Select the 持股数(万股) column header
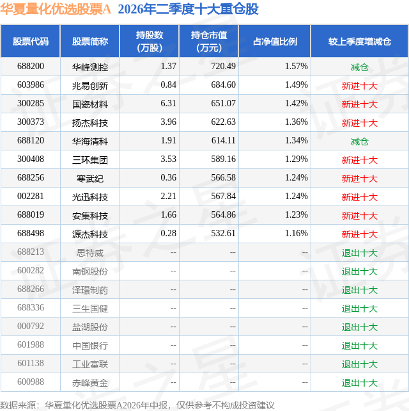Viewport: 409px width, 411px height. (x=150, y=42)
